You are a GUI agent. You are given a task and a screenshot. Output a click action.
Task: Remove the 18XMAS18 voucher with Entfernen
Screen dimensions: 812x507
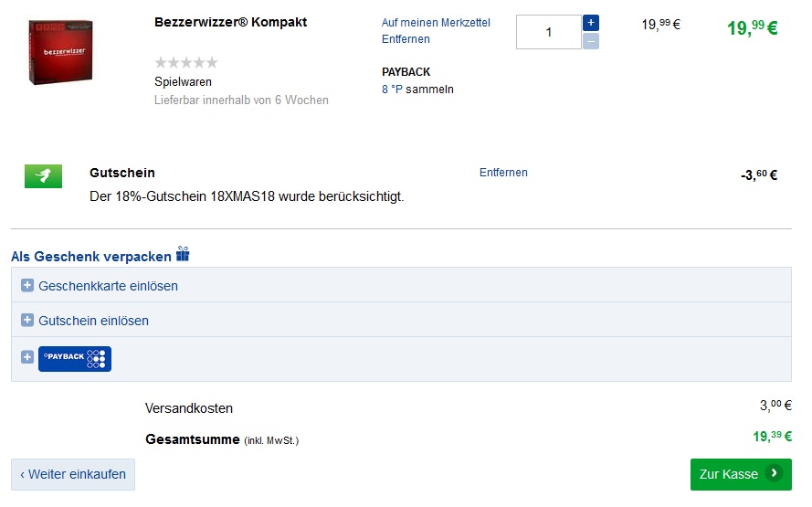[503, 173]
